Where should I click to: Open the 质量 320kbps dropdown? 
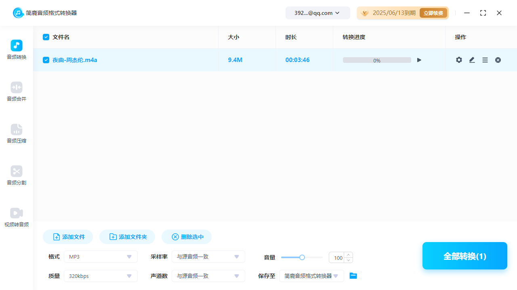[x=100, y=276]
